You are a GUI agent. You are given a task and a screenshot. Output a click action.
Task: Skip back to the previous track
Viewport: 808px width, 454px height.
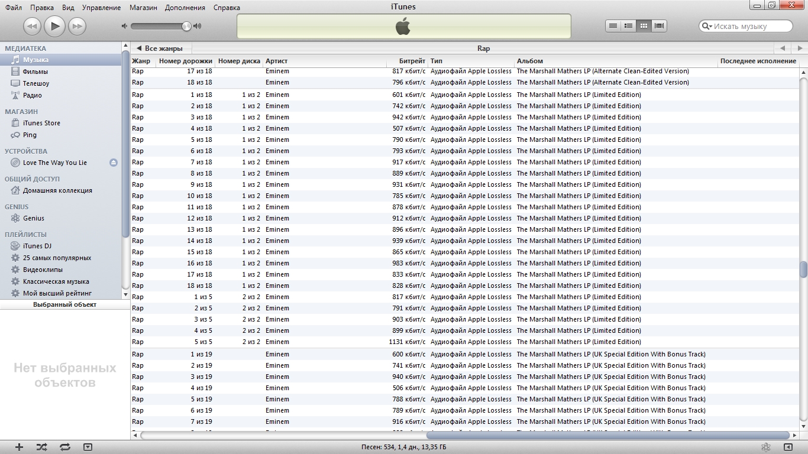[32, 26]
